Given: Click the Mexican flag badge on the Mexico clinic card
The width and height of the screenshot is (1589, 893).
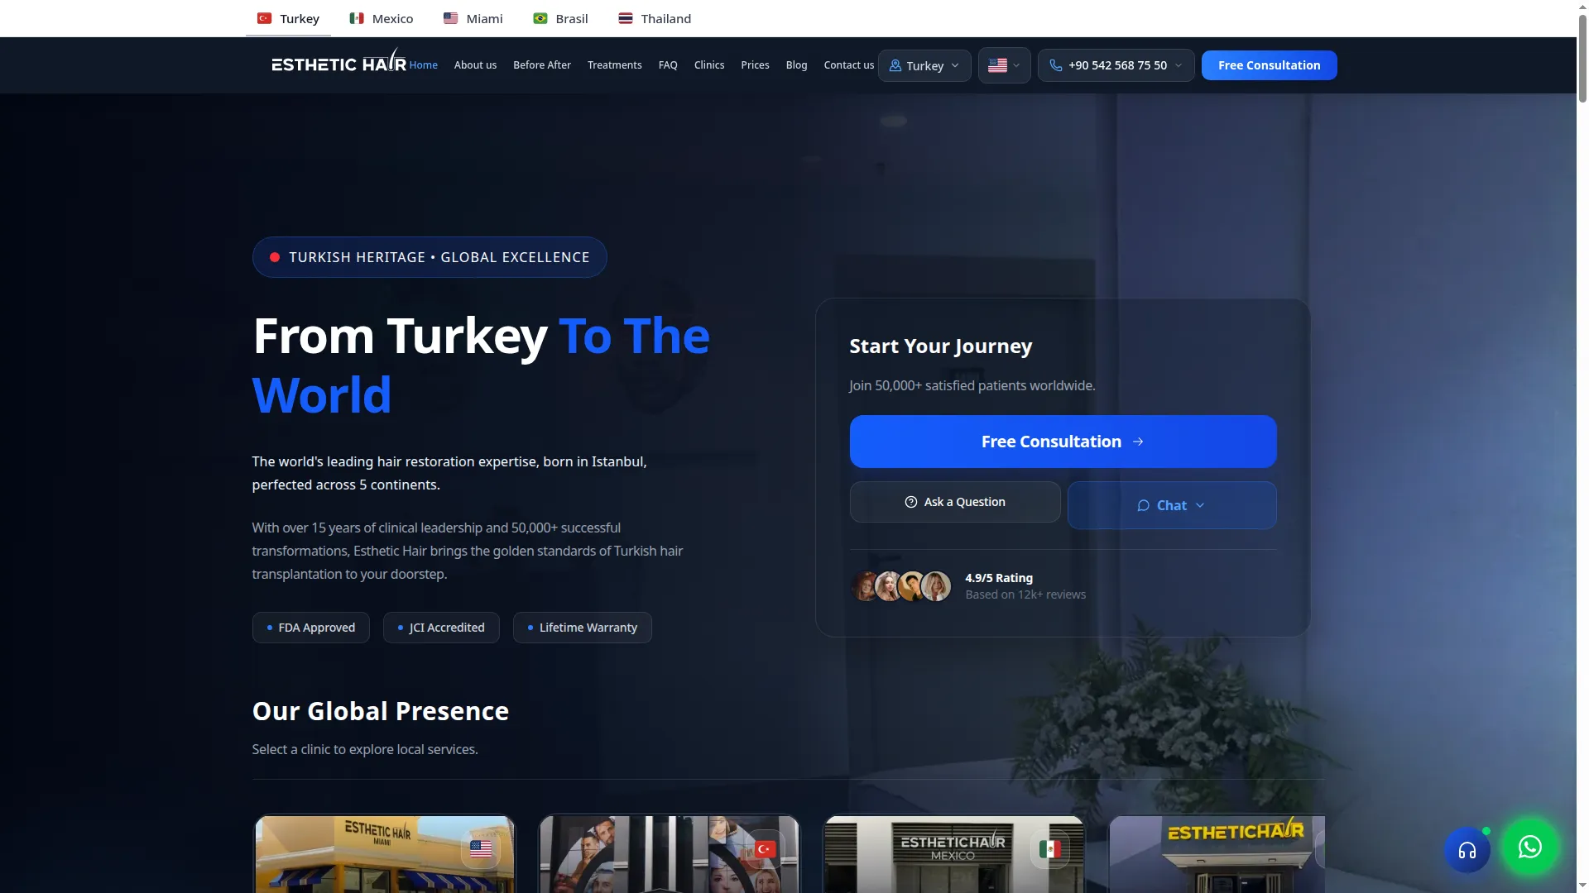Looking at the screenshot, I should point(1049,849).
